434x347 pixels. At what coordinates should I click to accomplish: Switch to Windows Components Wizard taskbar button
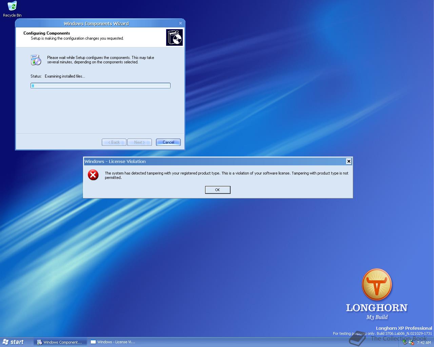point(60,342)
